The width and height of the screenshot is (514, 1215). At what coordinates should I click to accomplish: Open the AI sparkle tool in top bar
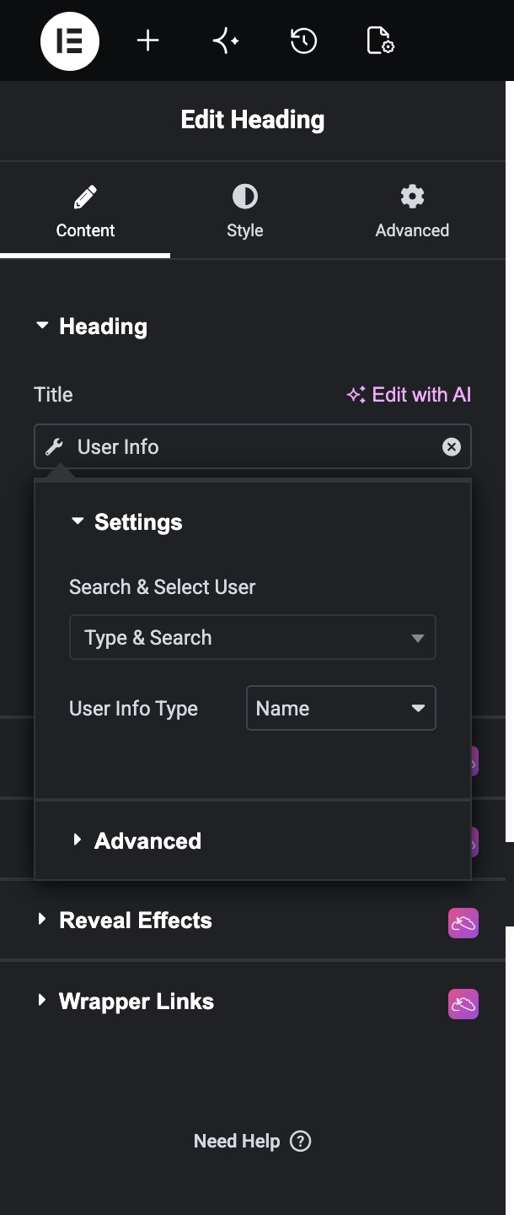(x=226, y=40)
